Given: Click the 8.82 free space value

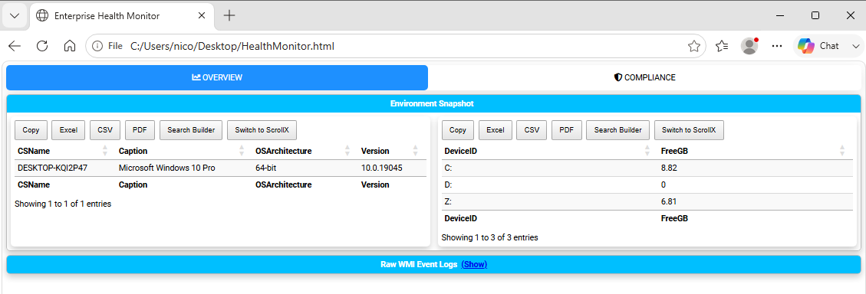Looking at the screenshot, I should coord(669,168).
